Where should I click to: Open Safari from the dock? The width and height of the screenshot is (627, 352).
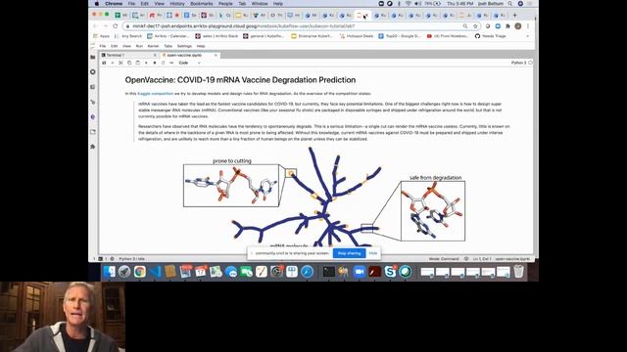(x=307, y=272)
